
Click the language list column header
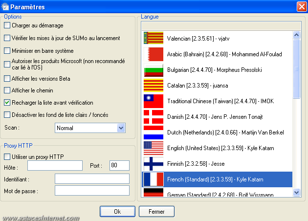pyautogui.click(x=221, y=26)
